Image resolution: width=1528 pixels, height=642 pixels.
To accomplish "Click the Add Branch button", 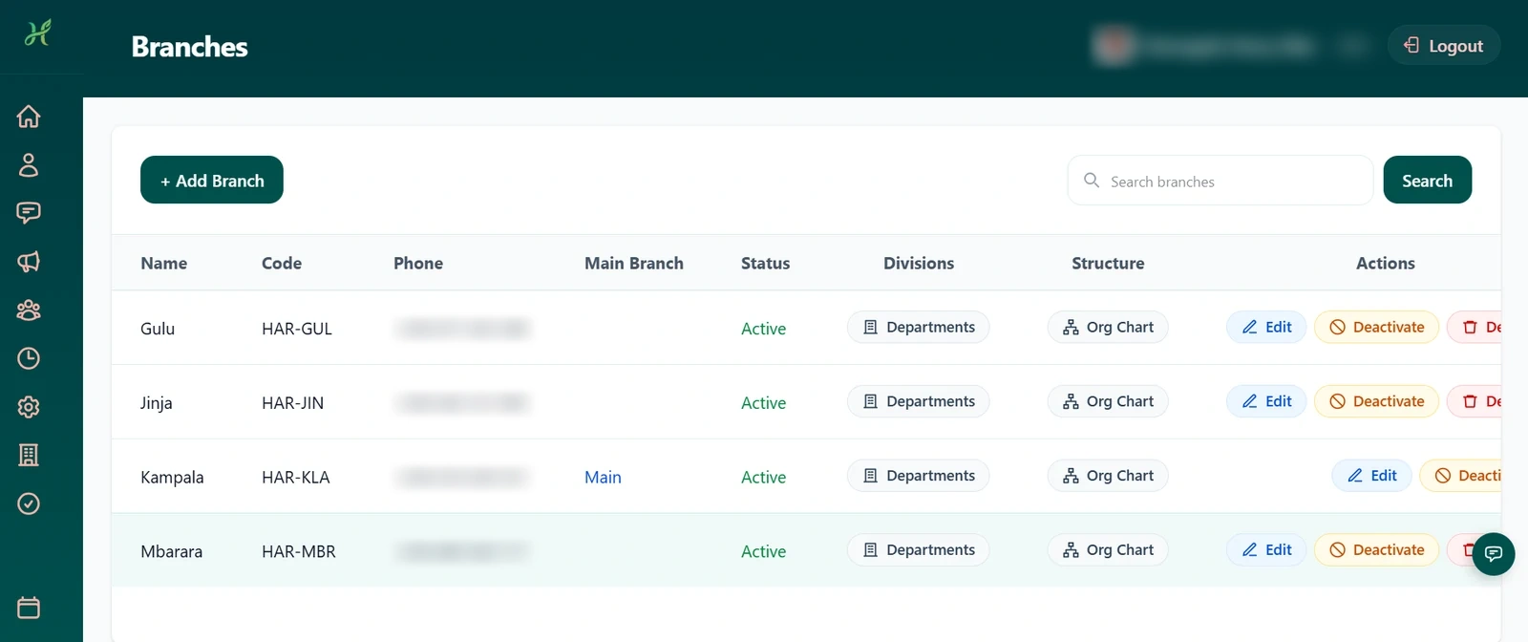I will [212, 180].
